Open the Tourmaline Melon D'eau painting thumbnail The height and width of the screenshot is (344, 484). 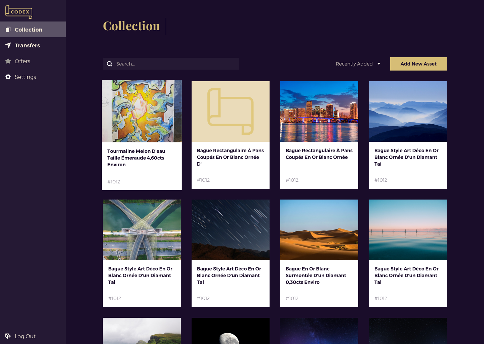click(142, 111)
